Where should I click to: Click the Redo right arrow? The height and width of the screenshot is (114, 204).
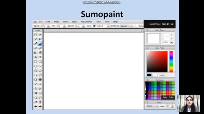40,106
